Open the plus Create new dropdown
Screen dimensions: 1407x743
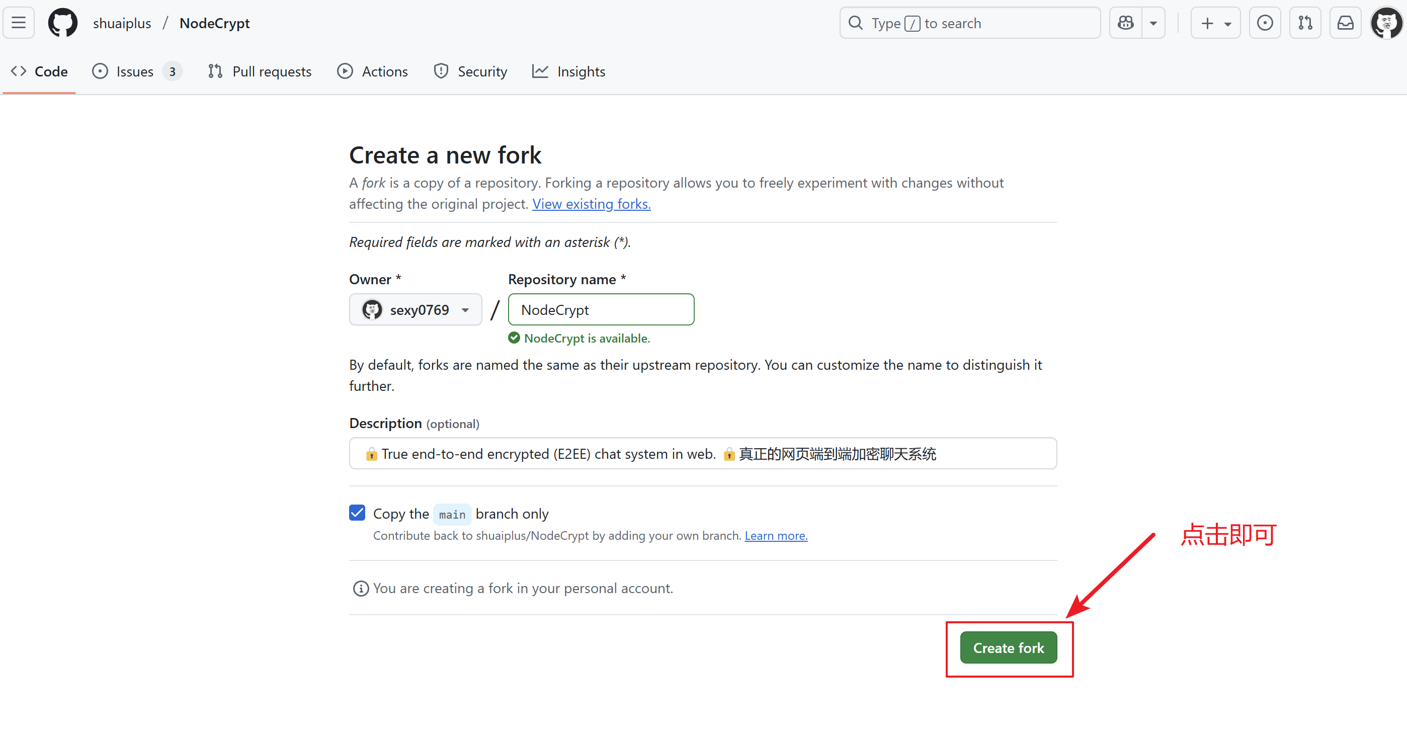(1215, 23)
